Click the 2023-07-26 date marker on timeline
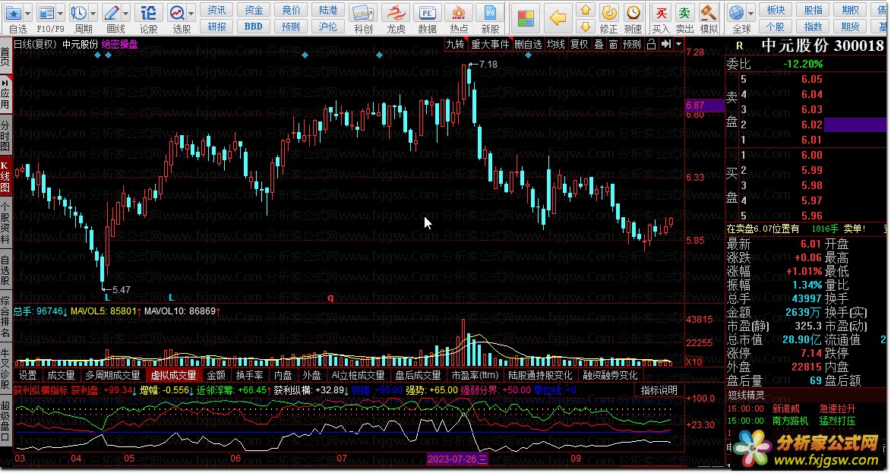 tap(457, 459)
